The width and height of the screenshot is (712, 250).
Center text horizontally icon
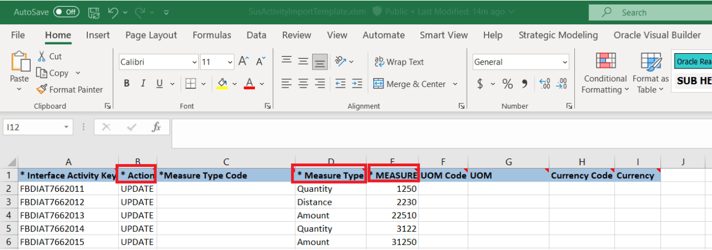click(x=304, y=84)
